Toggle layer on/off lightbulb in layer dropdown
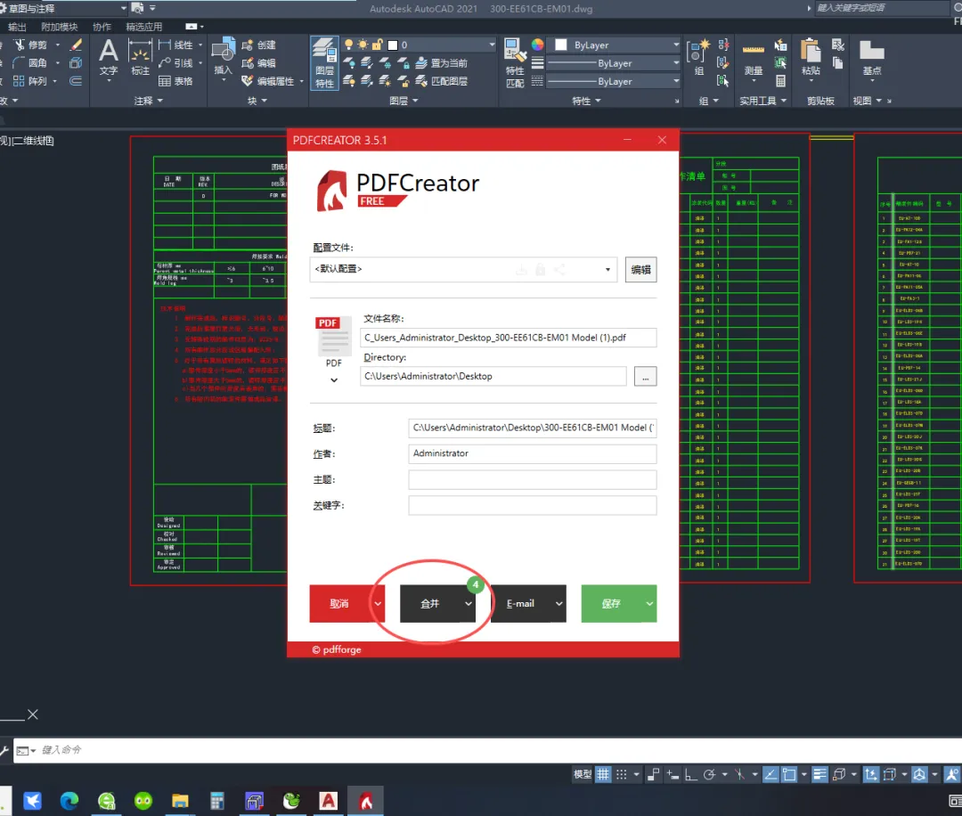 (x=348, y=45)
